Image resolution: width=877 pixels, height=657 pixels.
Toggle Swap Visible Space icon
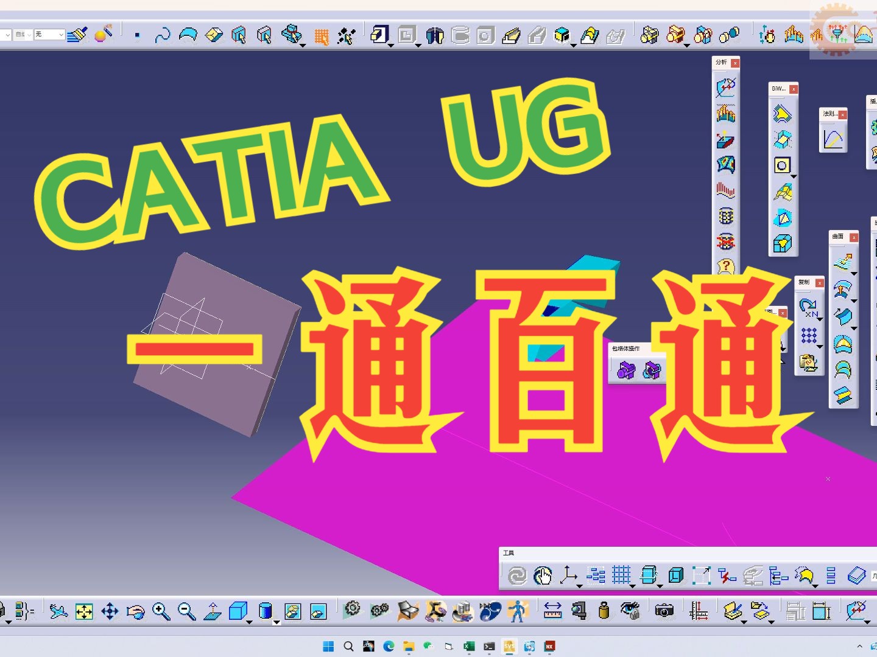coord(318,611)
